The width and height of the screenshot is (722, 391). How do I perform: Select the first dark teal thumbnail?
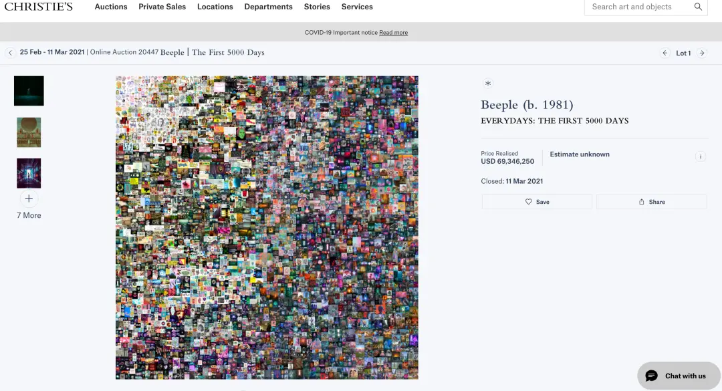[x=29, y=91]
